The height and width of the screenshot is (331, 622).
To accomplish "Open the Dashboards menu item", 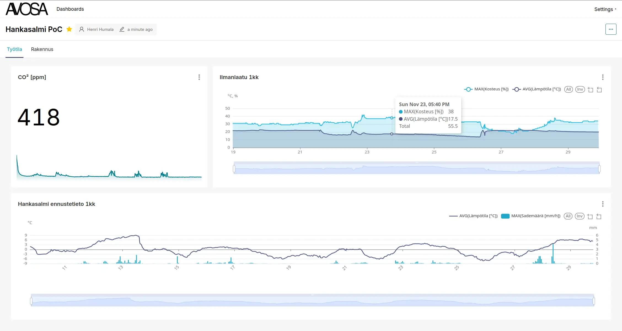I will coord(70,9).
